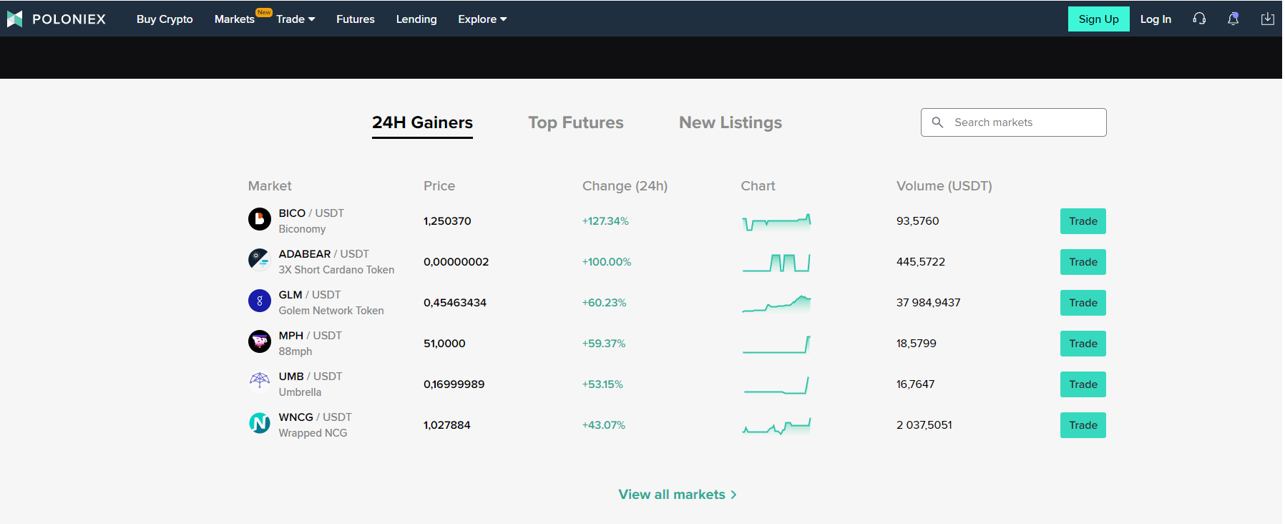Click the +127.34% change value

pos(605,221)
